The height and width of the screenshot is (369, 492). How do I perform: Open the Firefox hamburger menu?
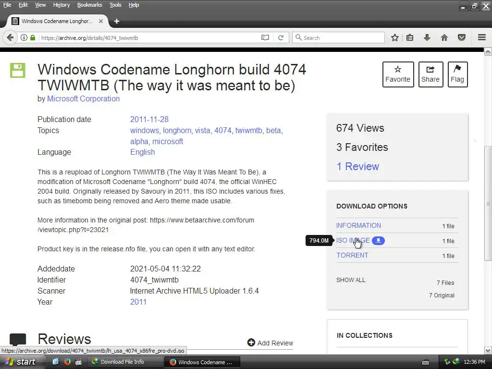(482, 37)
